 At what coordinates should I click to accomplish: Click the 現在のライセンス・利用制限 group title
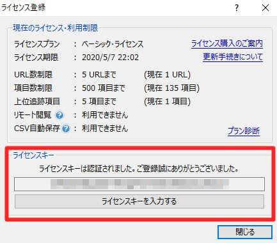point(56,28)
